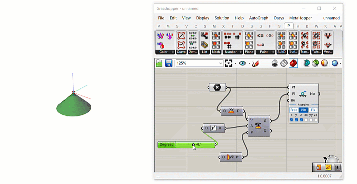
Task: Click the YZ Plane component icon
Action: 230,157
